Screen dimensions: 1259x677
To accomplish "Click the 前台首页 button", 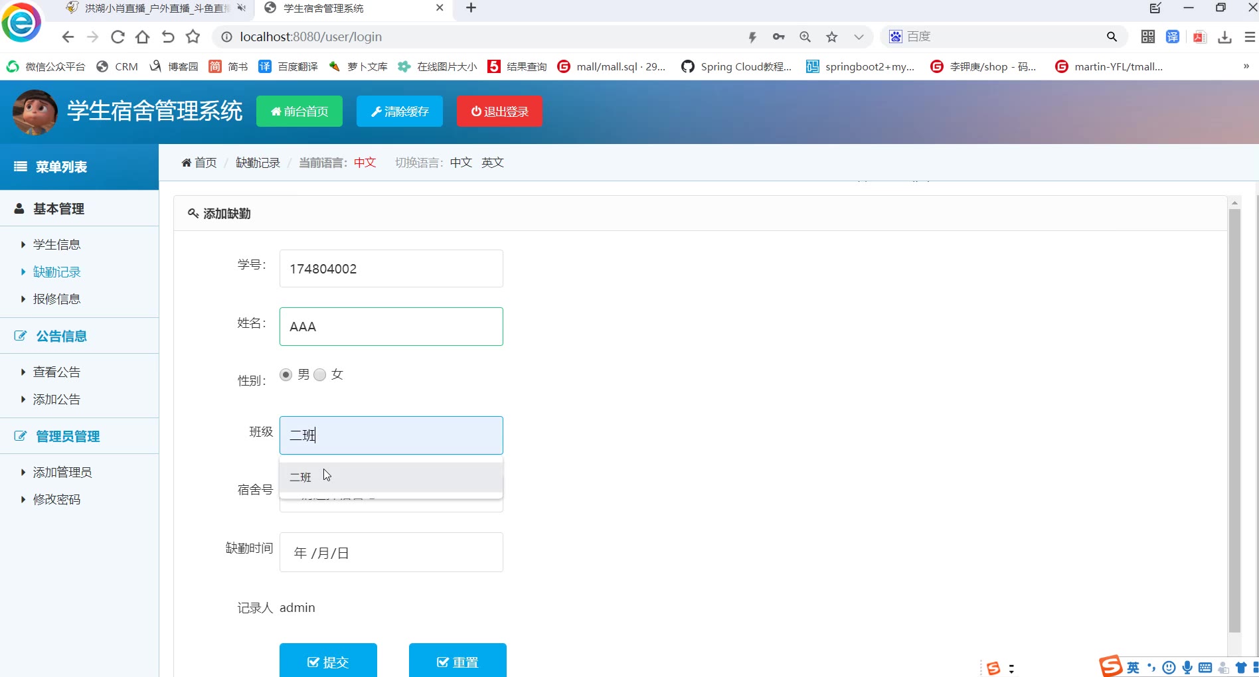I will 299,112.
